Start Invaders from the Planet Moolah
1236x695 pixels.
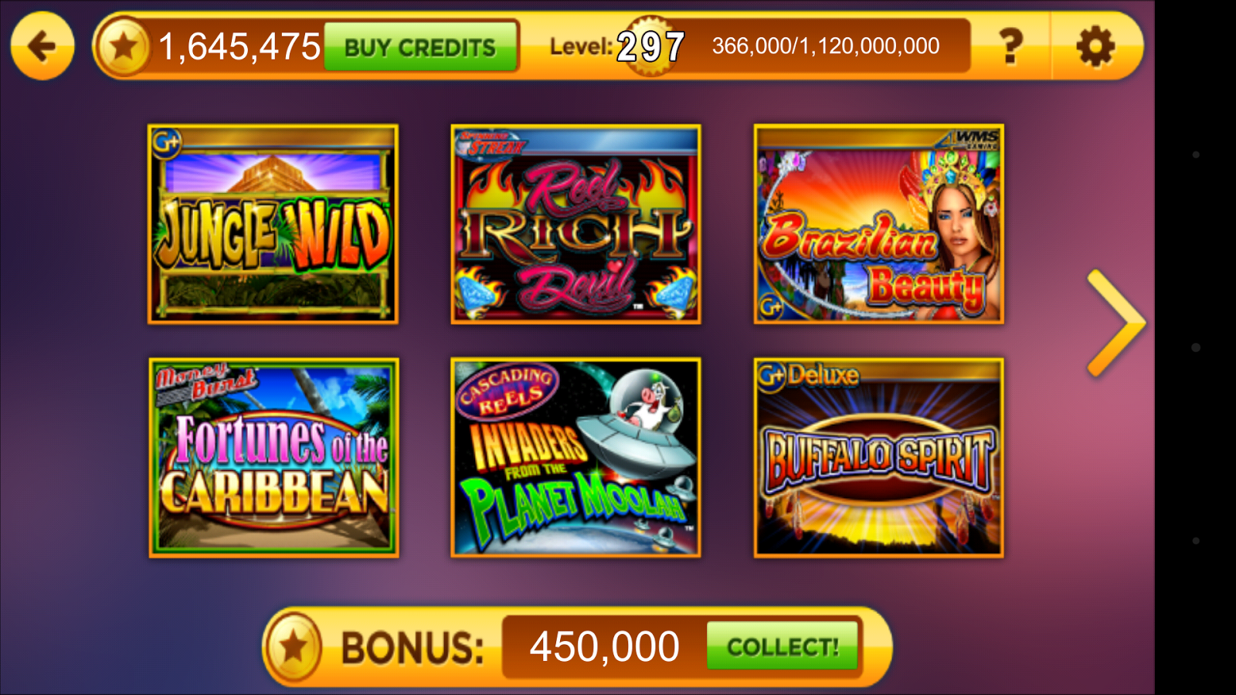pyautogui.click(x=576, y=457)
